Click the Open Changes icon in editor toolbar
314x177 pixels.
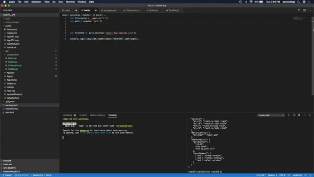[x=299, y=10]
